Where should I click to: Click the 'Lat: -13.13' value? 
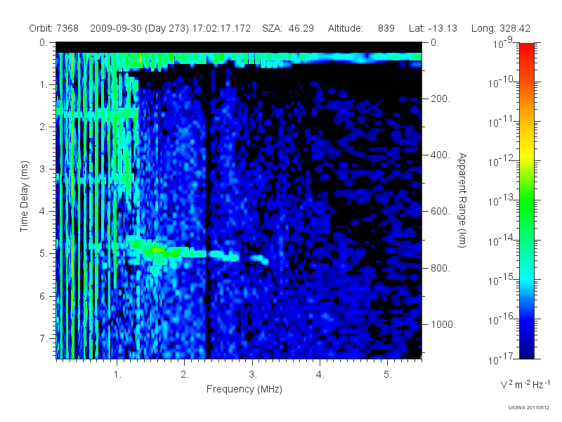point(433,28)
